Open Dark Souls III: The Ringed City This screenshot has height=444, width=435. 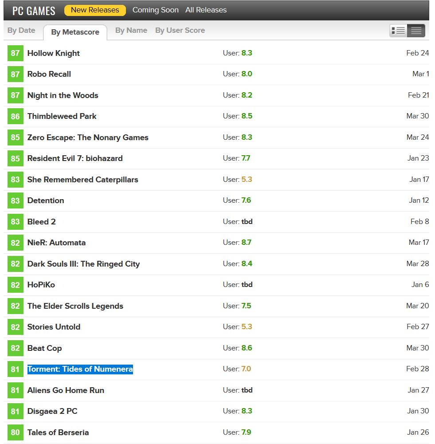(x=83, y=264)
